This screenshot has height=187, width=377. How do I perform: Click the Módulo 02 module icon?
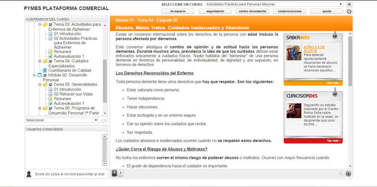coord(40,75)
